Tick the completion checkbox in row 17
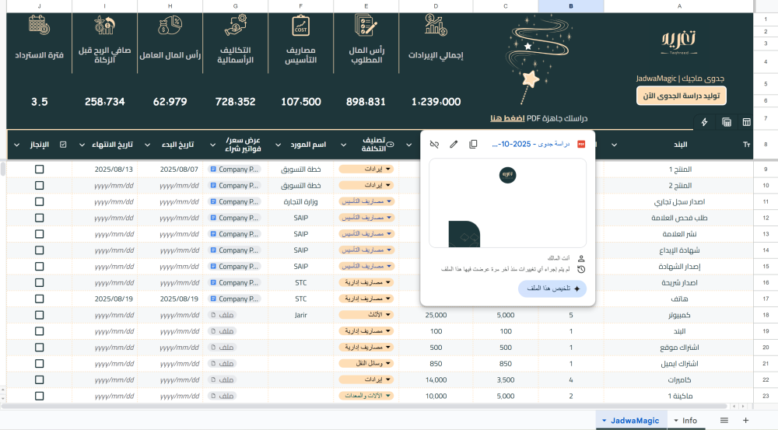Viewport: 778px width, 430px height. pyautogui.click(x=40, y=298)
